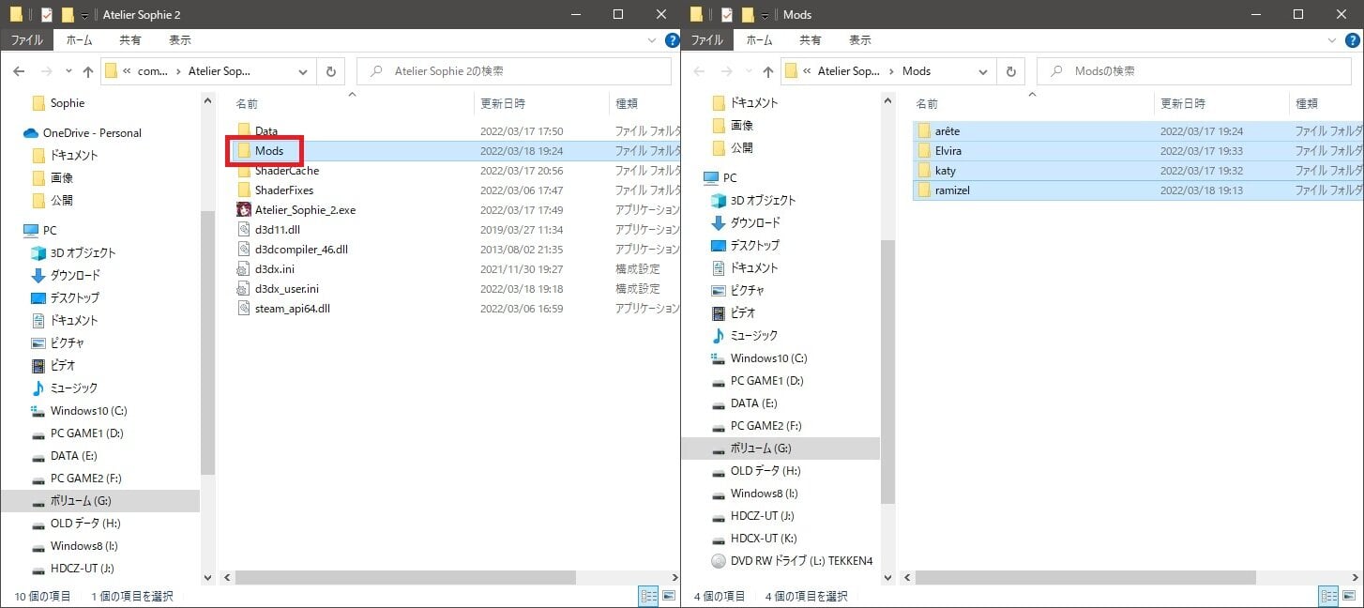Open 共有 tab in Atelier Sophie 2 window
This screenshot has height=608, width=1364.
[x=129, y=40]
